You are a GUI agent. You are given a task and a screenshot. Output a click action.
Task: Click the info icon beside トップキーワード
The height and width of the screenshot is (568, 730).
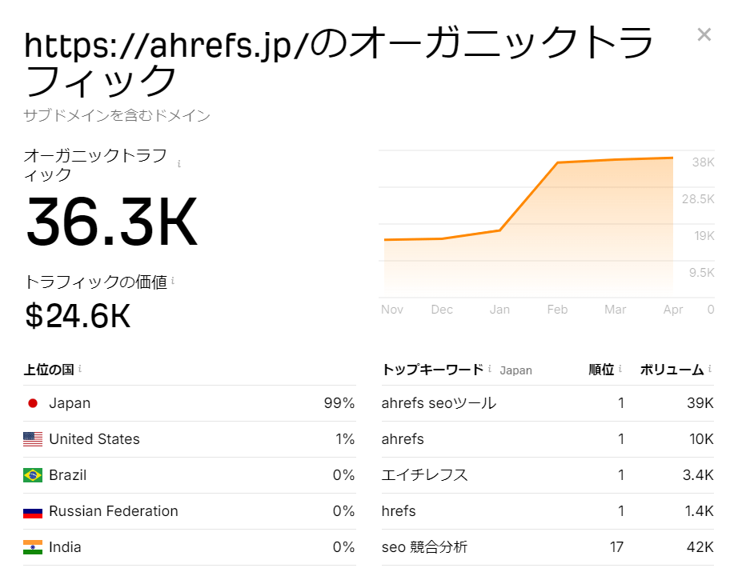489,369
